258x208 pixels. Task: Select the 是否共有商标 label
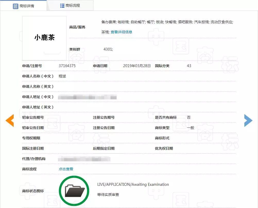pyautogui.click(x=166, y=117)
